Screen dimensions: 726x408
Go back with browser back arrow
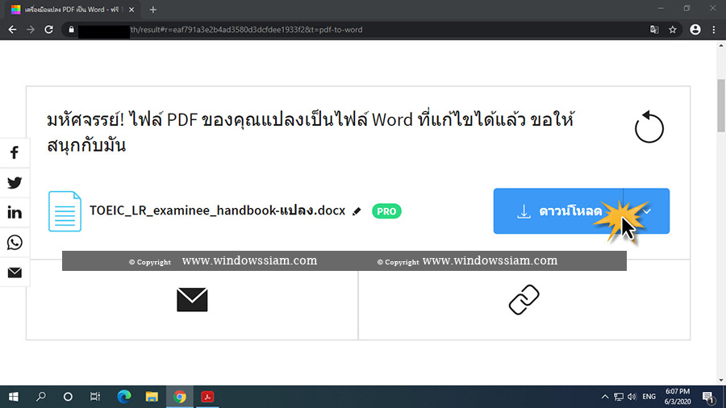(12, 30)
